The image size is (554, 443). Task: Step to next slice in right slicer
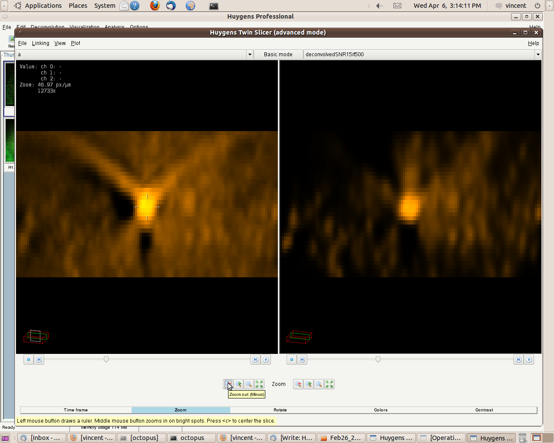[519, 360]
